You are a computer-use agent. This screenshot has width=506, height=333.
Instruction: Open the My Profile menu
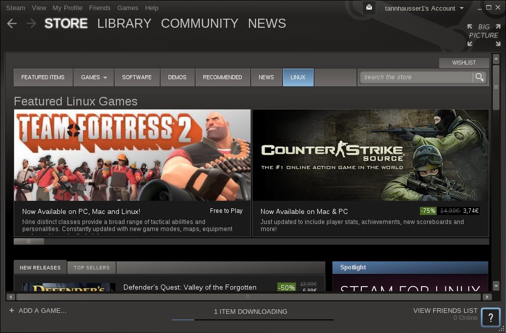67,8
